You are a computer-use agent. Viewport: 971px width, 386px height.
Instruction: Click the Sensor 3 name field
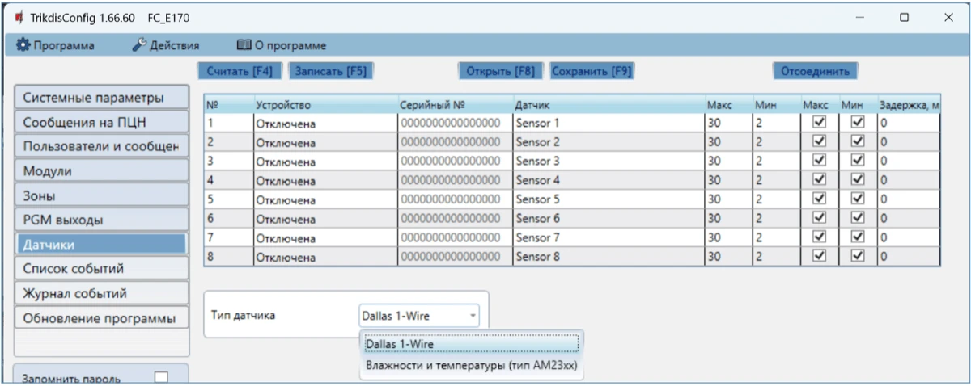607,162
